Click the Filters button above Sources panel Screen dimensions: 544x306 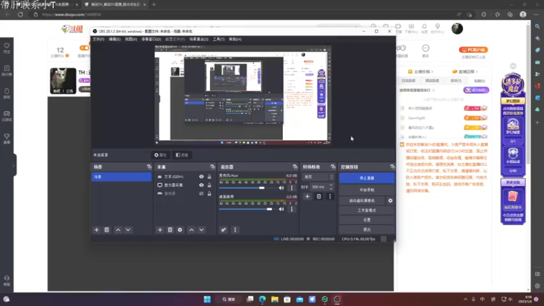[182, 155]
